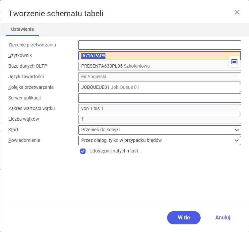This screenshot has height=232, width=249.
Task: Click the Anuluj link button
Action: [222, 217]
